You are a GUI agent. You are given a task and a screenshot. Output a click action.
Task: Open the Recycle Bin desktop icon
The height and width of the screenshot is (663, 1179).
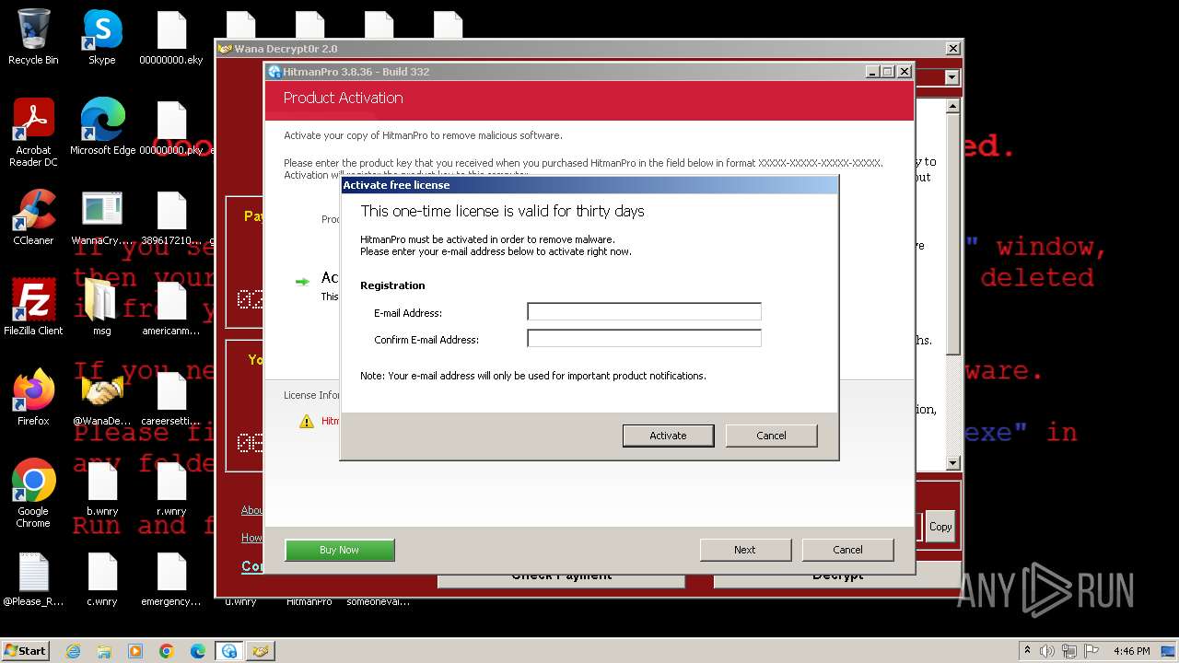click(33, 37)
